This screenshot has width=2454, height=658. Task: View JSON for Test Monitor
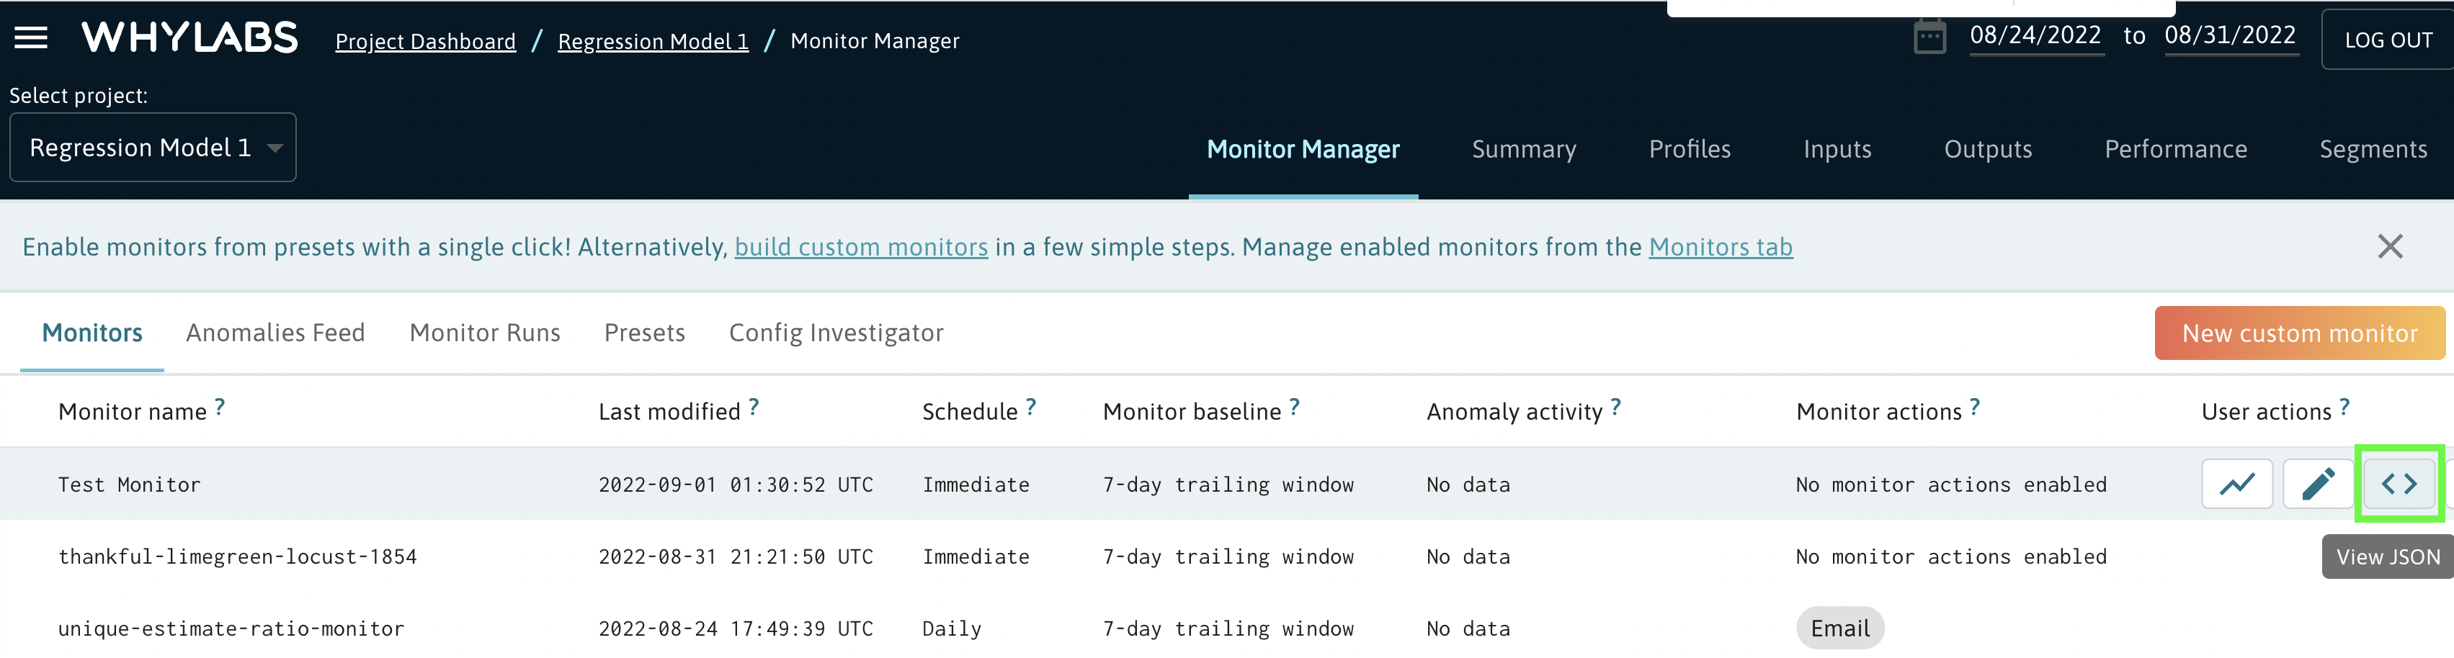(2400, 483)
